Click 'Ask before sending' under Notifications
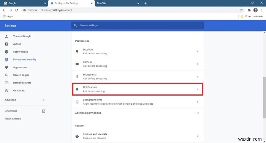The width and height of the screenshot is (266, 143). point(93,91)
